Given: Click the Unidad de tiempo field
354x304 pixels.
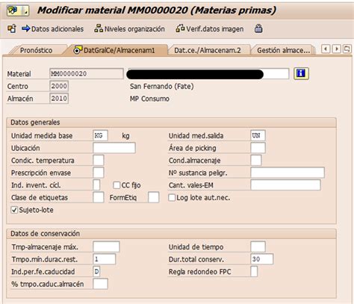Looking at the screenshot, I should pyautogui.click(x=258, y=246).
